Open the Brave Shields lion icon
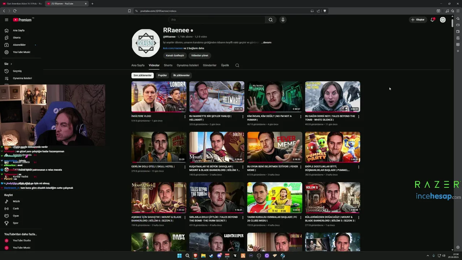The image size is (462, 260). 324,11
